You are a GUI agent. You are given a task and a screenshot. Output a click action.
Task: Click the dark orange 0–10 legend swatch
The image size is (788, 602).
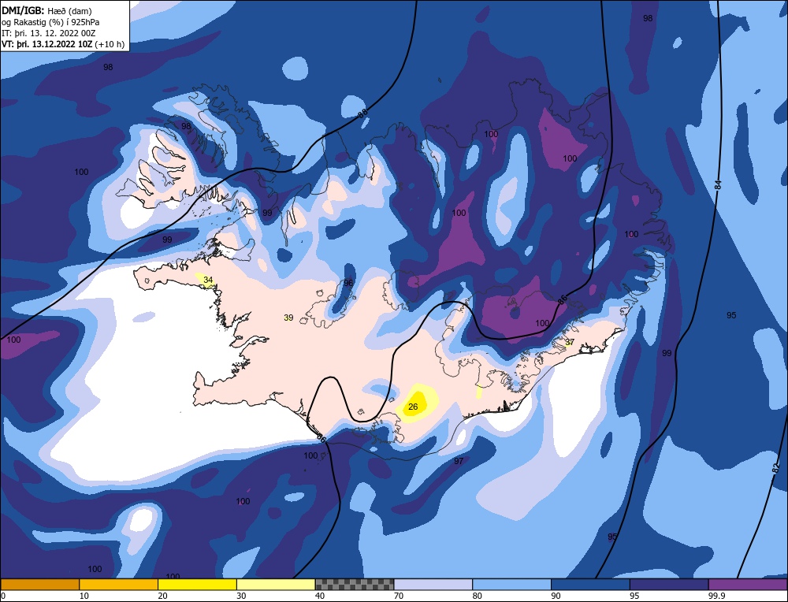click(39, 584)
